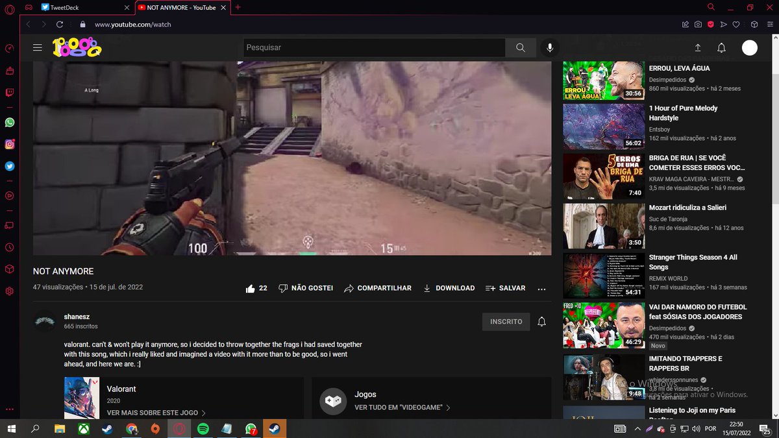Open File Explorer from the taskbar
Image resolution: width=779 pixels, height=438 pixels.
pos(60,429)
